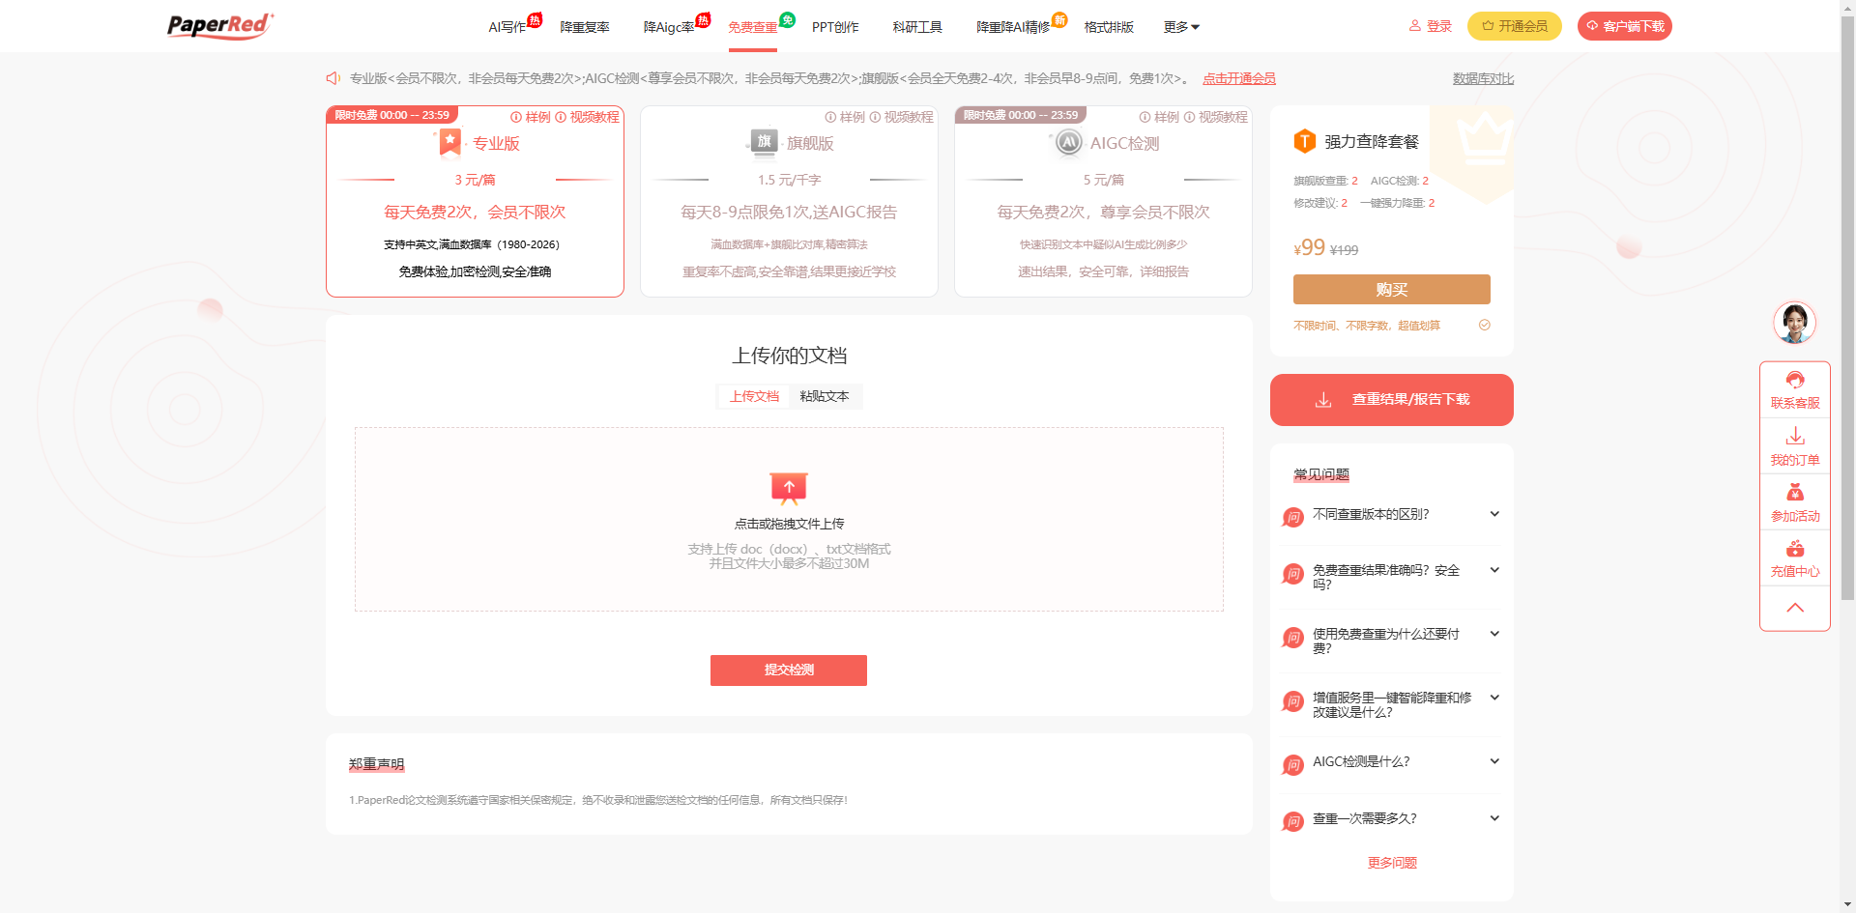This screenshot has height=913, width=1856.
Task: Open the 更多 dropdown in navigation
Action: (1181, 27)
